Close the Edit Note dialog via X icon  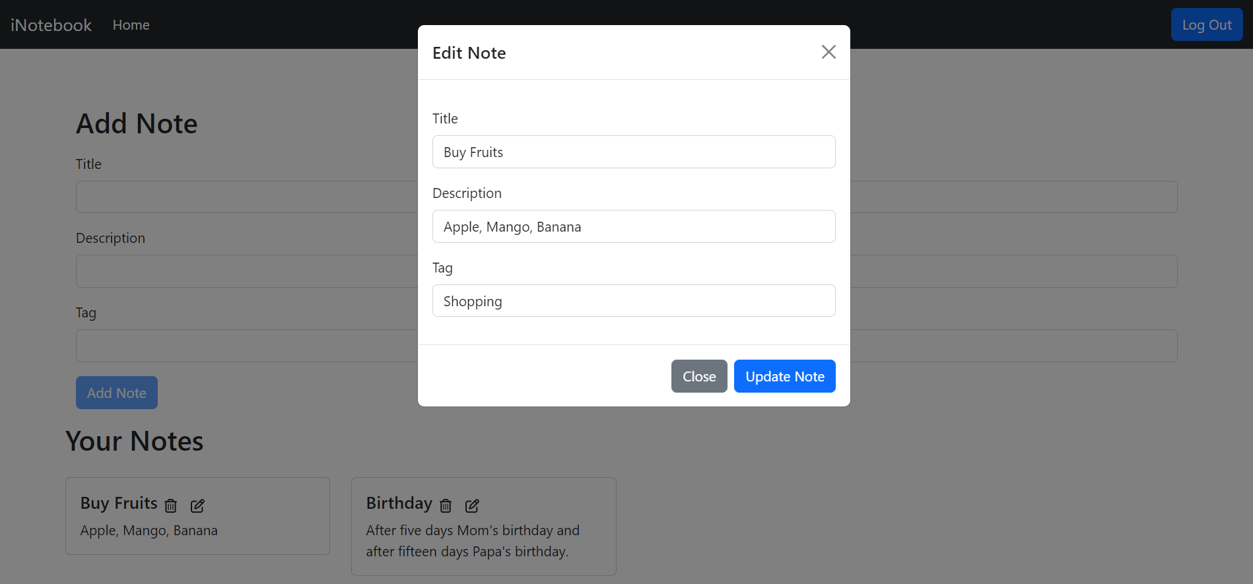828,51
